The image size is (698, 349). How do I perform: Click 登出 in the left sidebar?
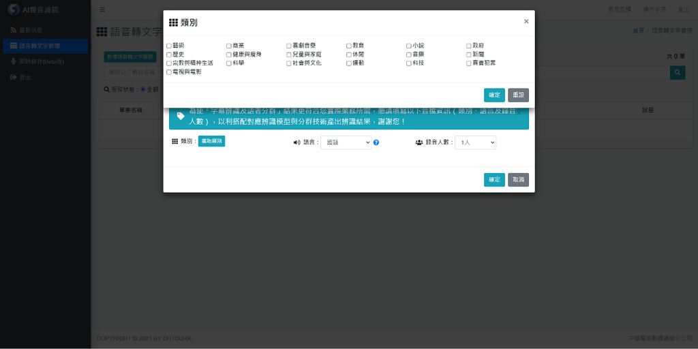coord(46,78)
